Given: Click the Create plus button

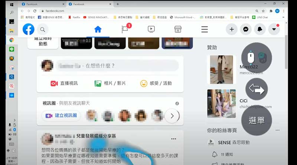Looking at the screenshot, I should click(x=232, y=29).
